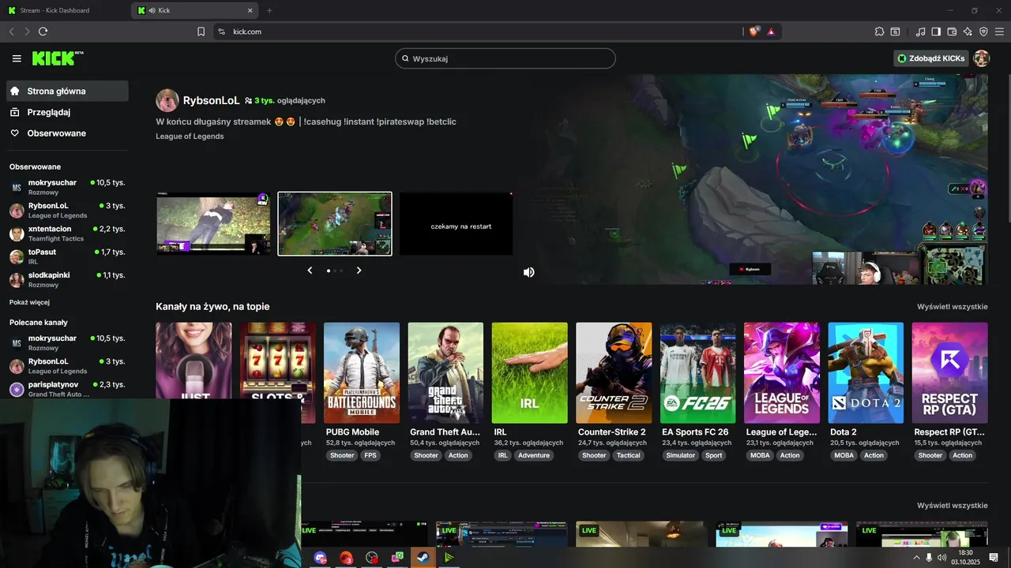The height and width of the screenshot is (568, 1011).
Task: Click the music note playlist icon
Action: [x=920, y=32]
